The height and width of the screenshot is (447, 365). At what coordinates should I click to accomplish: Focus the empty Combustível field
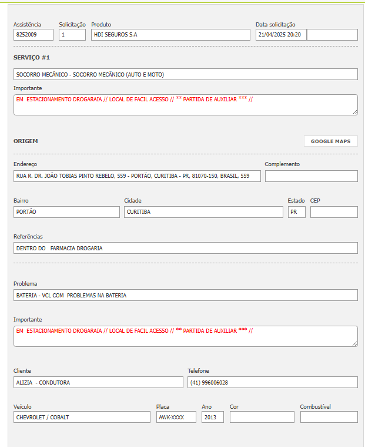(x=329, y=417)
